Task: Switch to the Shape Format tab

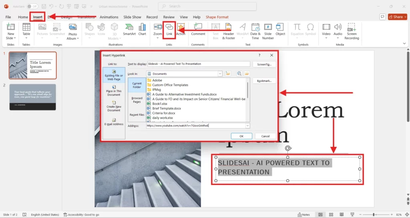Action: pyautogui.click(x=217, y=17)
